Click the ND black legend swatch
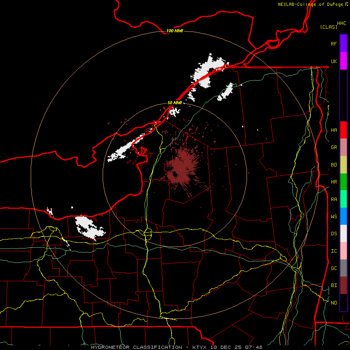This screenshot has height=350, width=350. coord(343,303)
